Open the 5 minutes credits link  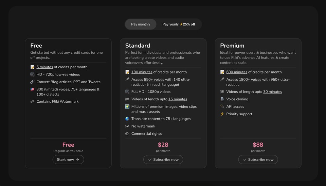point(45,67)
